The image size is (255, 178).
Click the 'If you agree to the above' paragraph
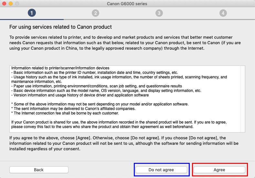(x=124, y=143)
